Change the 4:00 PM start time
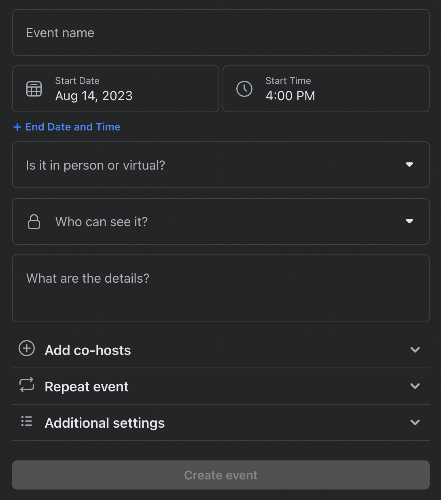The height and width of the screenshot is (500, 441). tap(290, 96)
